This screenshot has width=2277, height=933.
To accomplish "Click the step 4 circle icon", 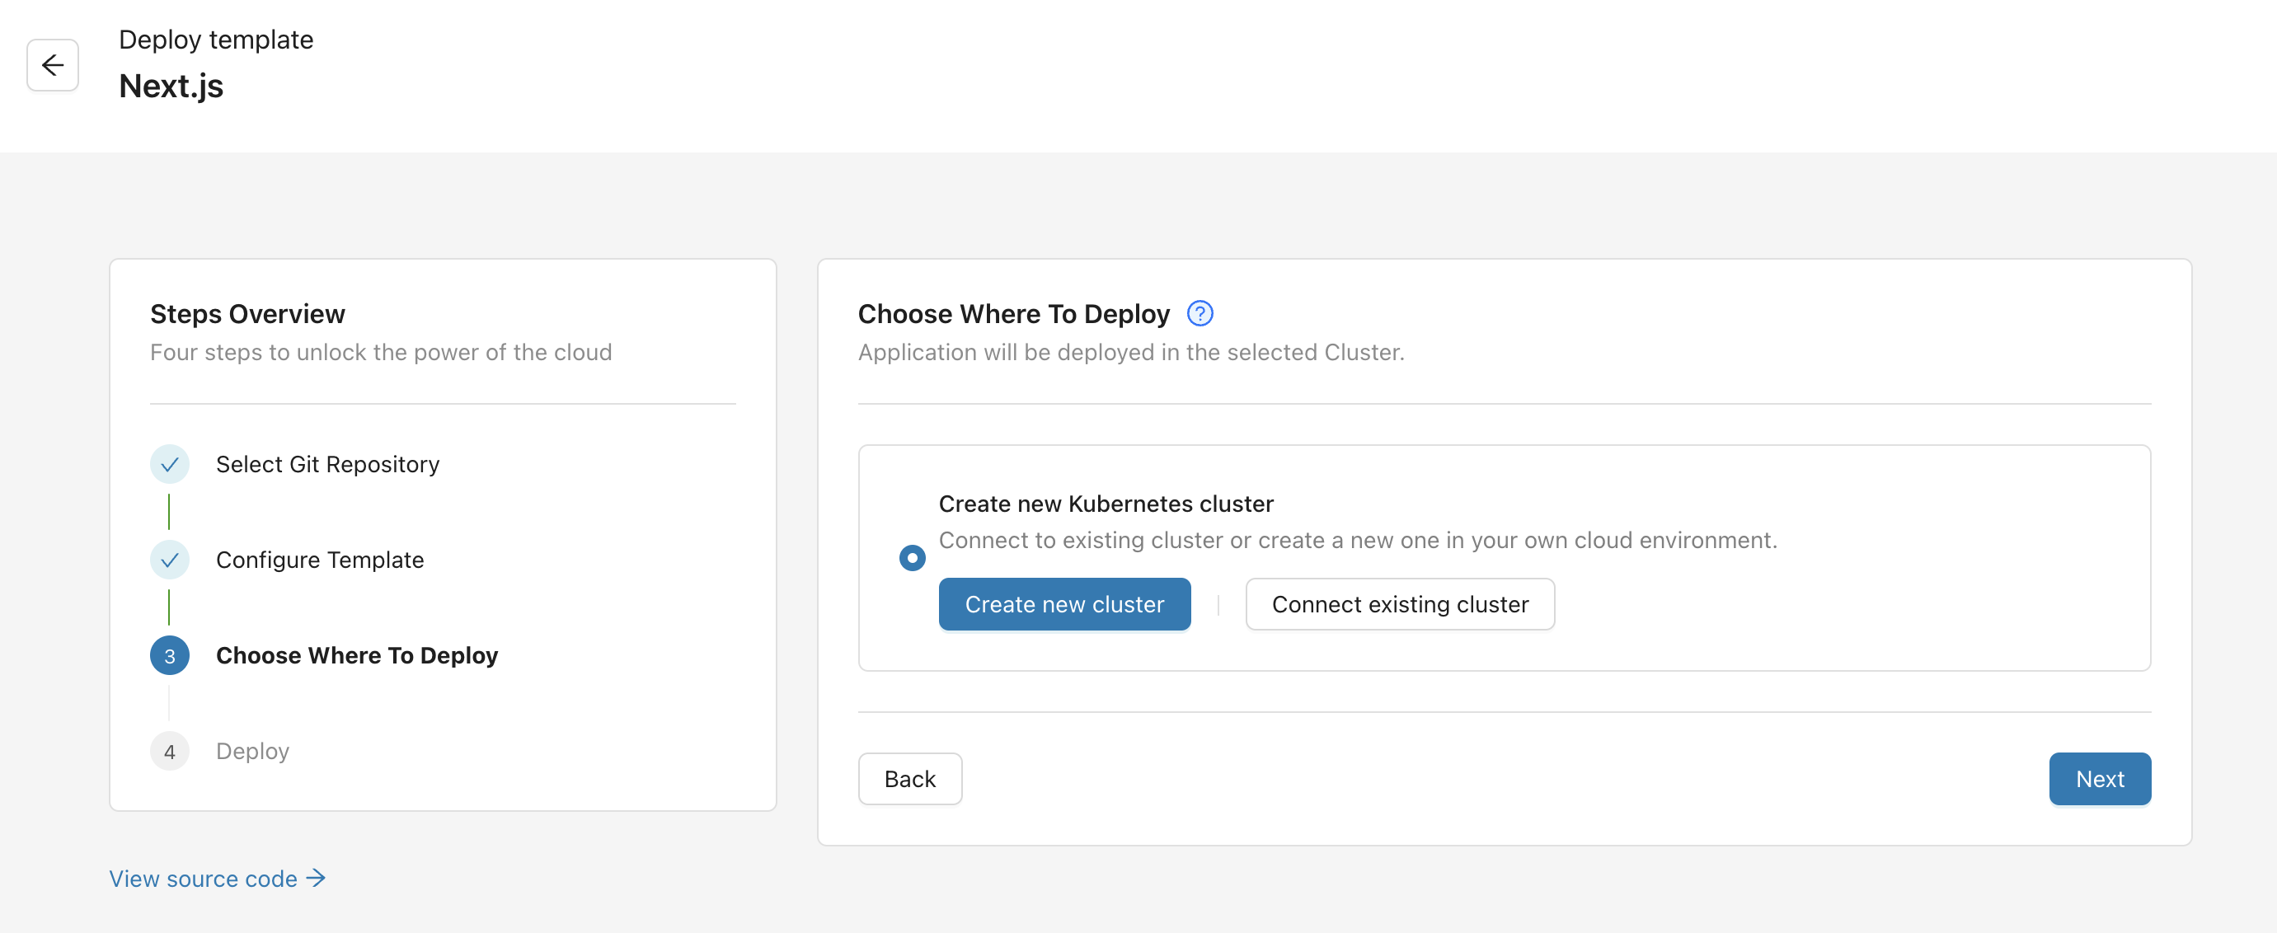I will [x=170, y=751].
